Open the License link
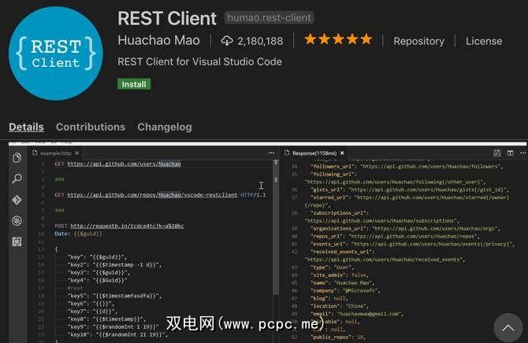Screen dimensions: 528x343 coord(483,41)
